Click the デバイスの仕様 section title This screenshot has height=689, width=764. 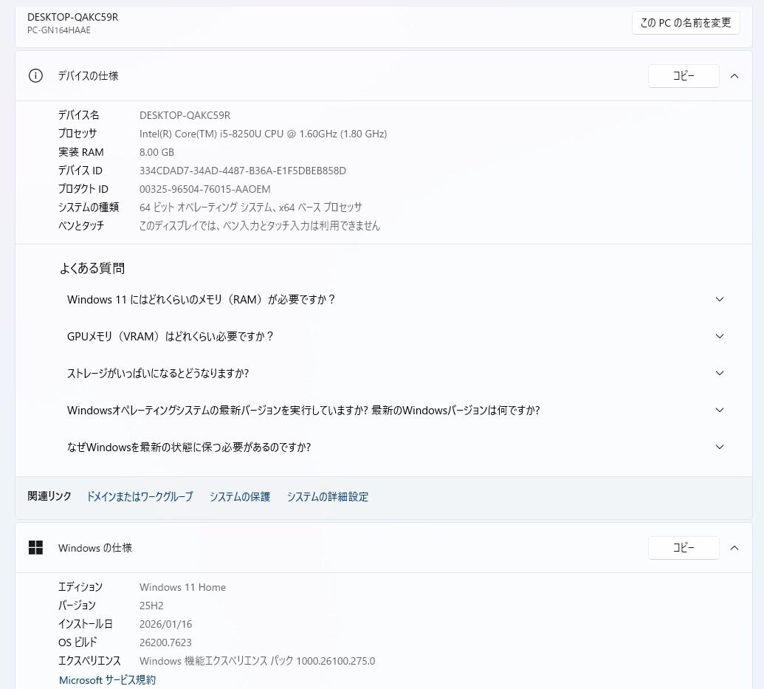pyautogui.click(x=88, y=75)
